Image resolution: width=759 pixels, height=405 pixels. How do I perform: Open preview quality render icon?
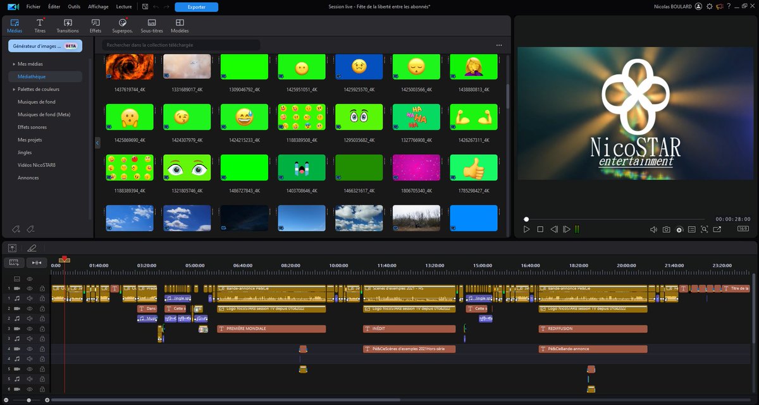point(679,229)
